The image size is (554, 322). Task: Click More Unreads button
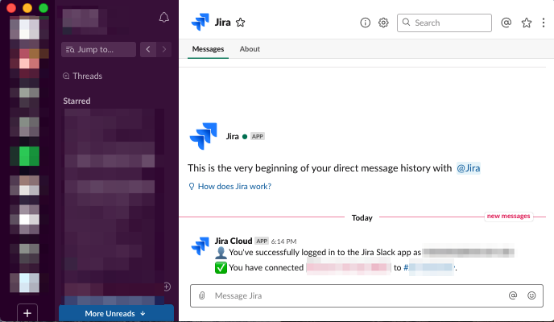(116, 313)
